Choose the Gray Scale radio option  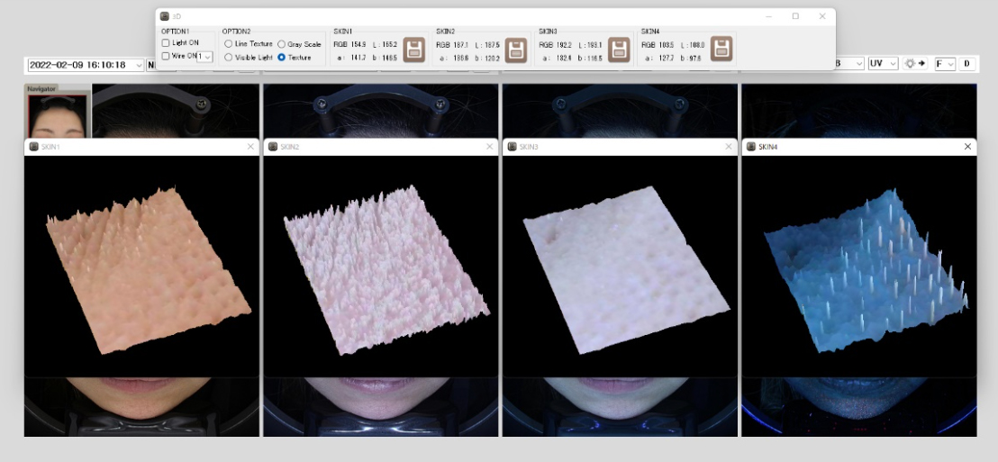(282, 44)
